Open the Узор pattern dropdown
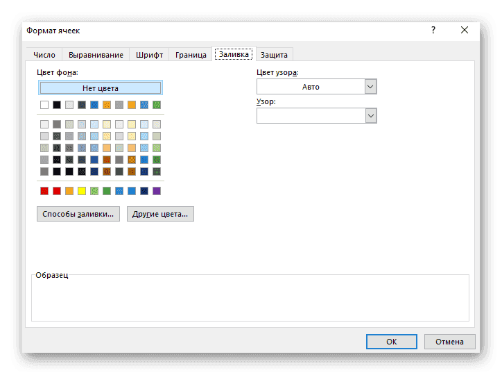The width and height of the screenshot is (502, 375). tap(370, 116)
